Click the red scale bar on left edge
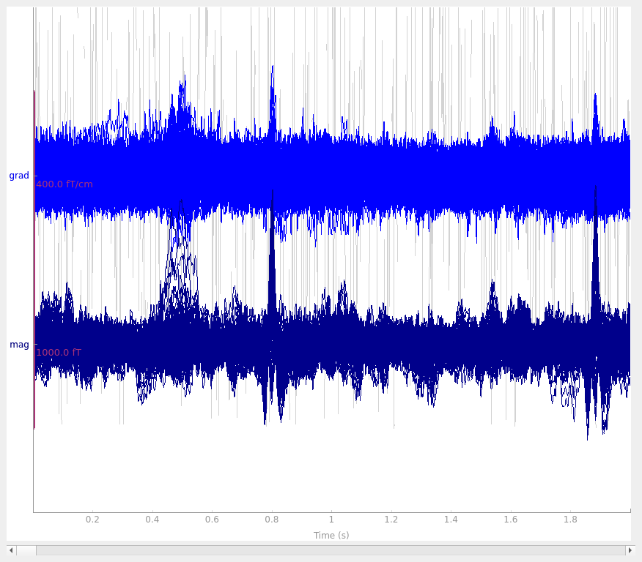The width and height of the screenshot is (642, 562). [x=34, y=260]
